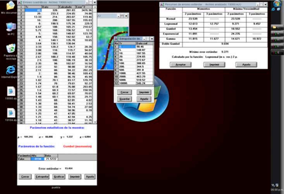This screenshot has width=284, height=194.
Task: Click the Calculado column header
Action: click(67, 7)
